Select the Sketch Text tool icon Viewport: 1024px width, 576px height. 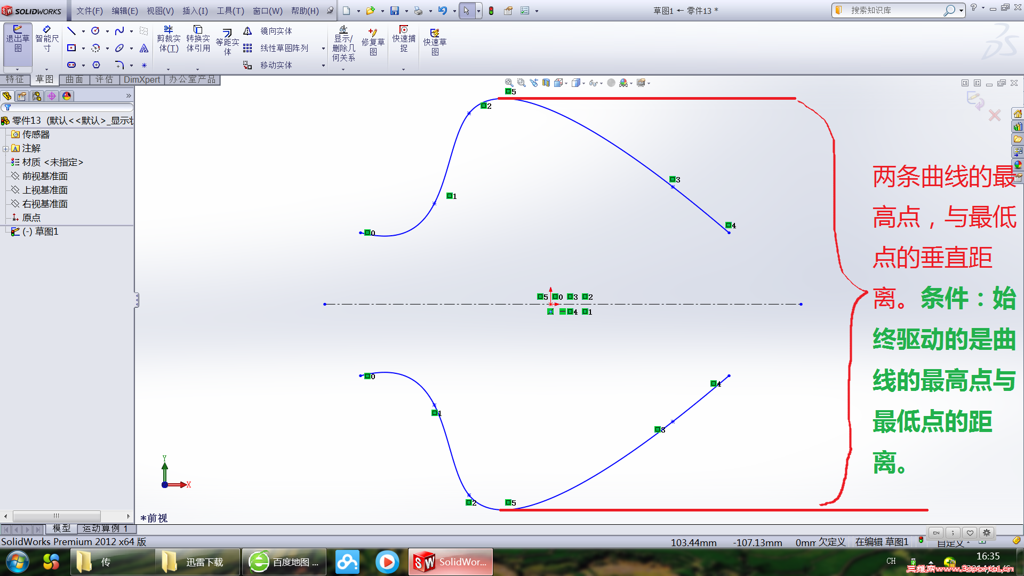click(144, 49)
